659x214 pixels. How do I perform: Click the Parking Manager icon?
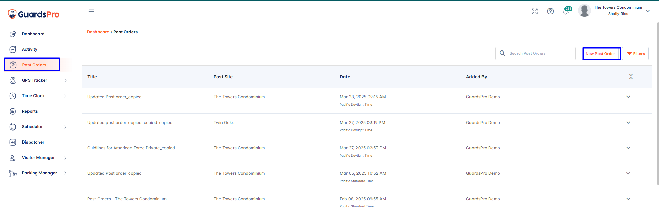13,173
